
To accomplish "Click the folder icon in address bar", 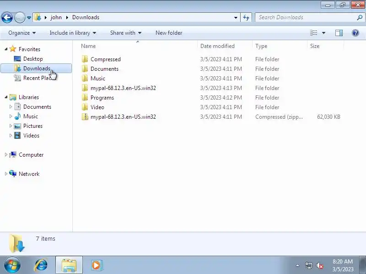I will tap(38, 17).
